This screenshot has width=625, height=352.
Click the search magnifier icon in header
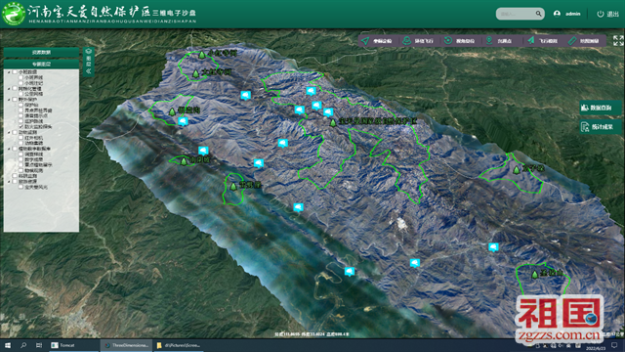click(538, 14)
